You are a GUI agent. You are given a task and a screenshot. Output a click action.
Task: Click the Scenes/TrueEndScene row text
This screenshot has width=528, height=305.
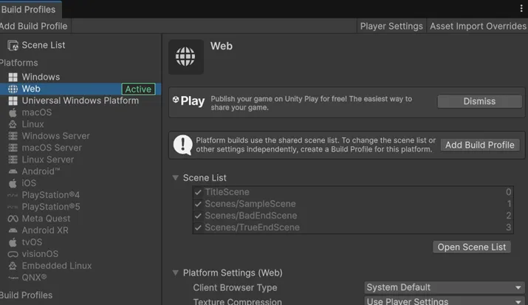coord(253,227)
